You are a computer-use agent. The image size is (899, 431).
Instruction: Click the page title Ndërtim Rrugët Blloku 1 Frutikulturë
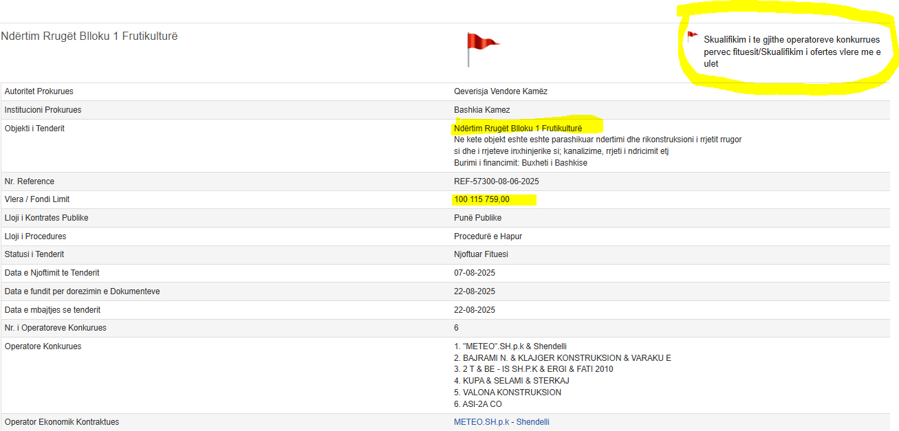(89, 36)
